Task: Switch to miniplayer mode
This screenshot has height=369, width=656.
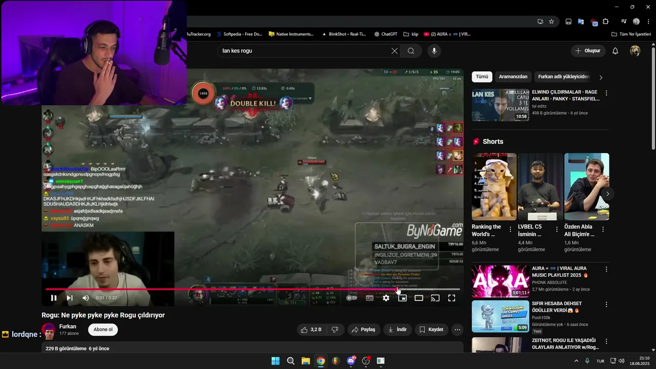Action: coord(402,298)
